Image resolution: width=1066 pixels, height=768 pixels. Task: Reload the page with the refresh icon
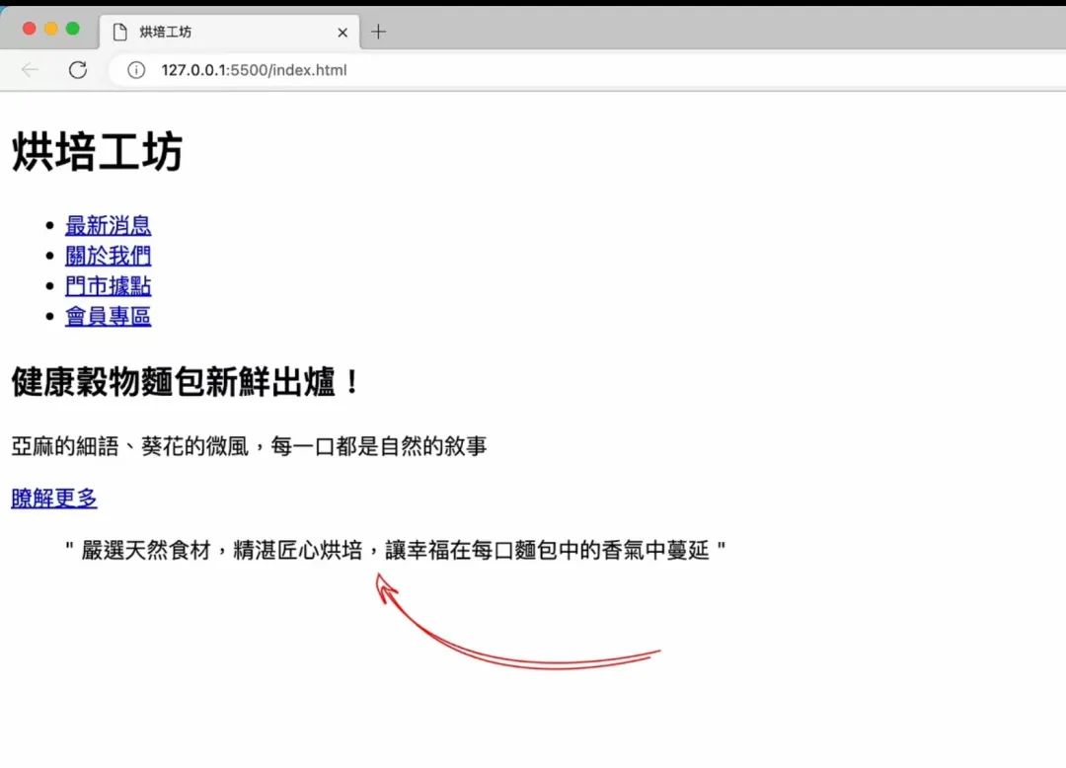pyautogui.click(x=78, y=70)
